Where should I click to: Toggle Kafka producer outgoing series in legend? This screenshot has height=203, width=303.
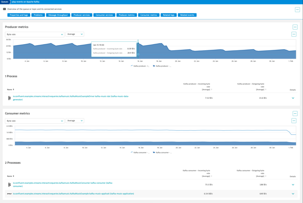(x=162, y=66)
